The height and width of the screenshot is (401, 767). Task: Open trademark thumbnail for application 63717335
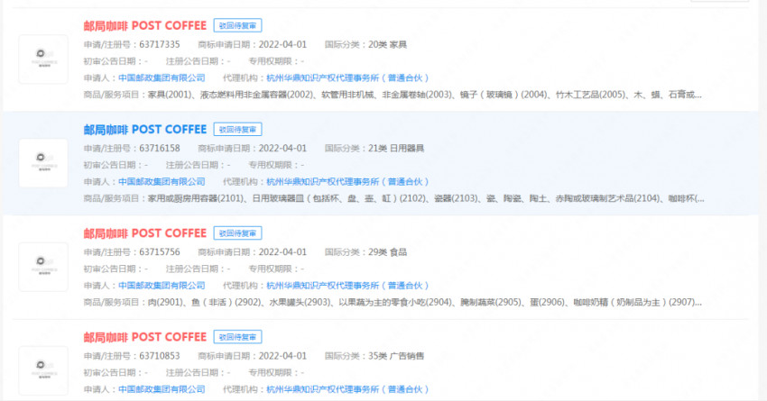43,59
